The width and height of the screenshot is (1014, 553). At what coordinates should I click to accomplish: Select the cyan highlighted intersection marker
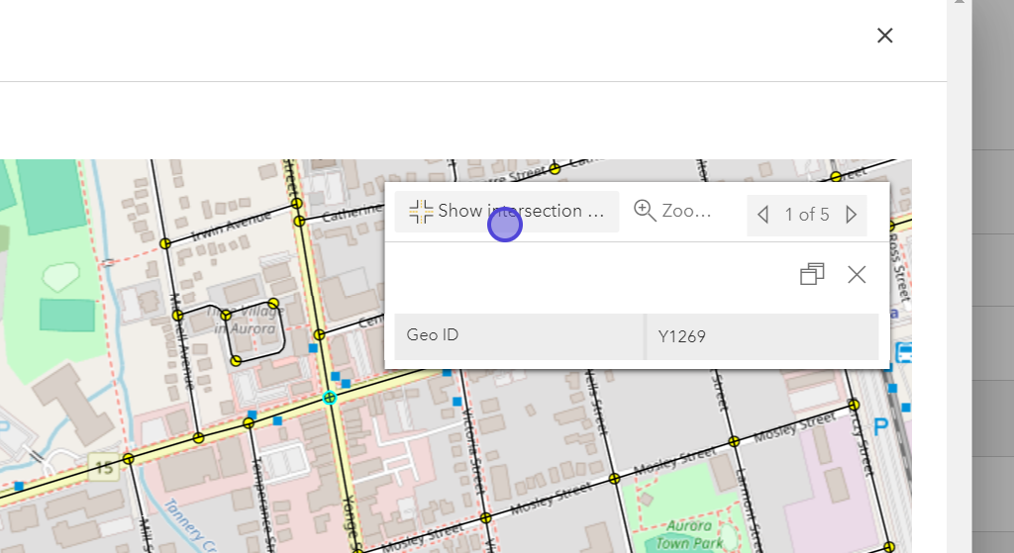[x=330, y=398]
